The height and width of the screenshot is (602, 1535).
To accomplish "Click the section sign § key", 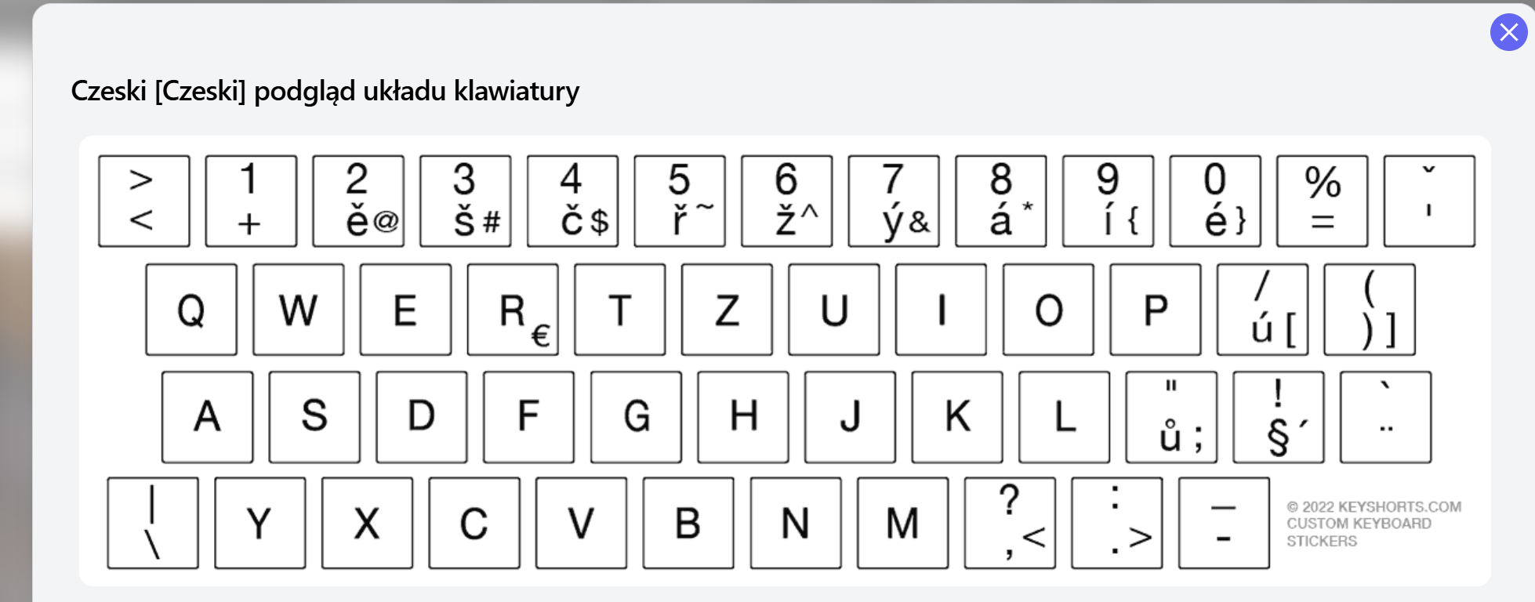I will [1278, 417].
